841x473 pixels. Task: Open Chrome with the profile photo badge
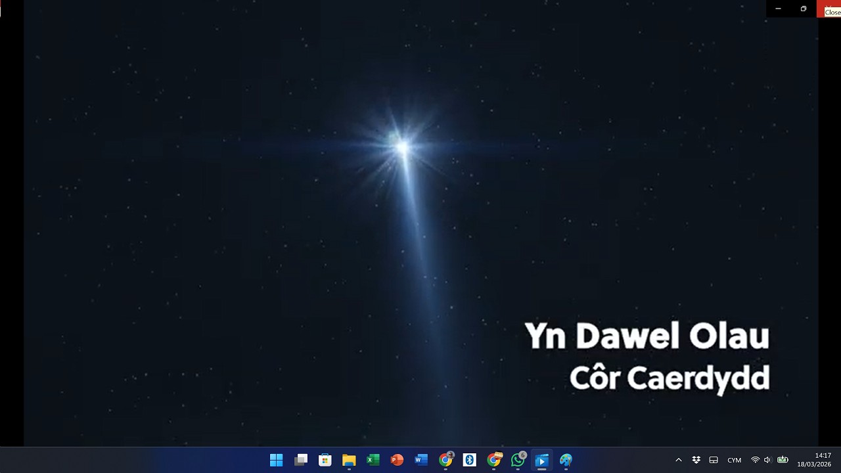click(446, 460)
